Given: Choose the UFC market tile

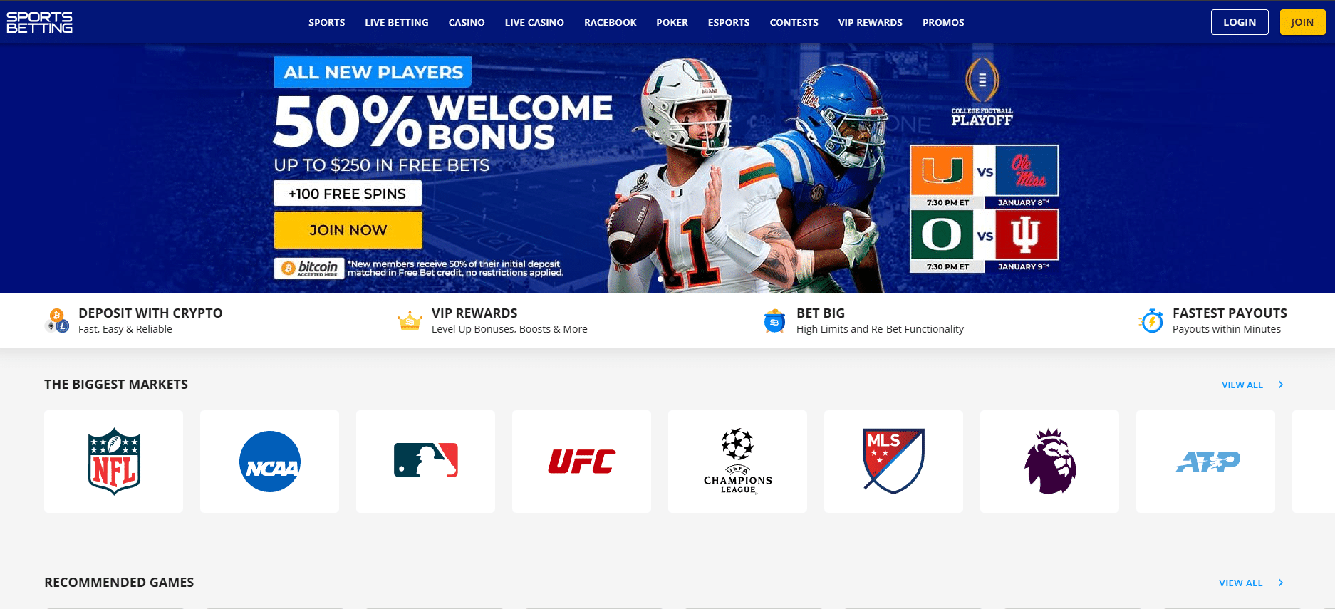Looking at the screenshot, I should click(x=581, y=461).
